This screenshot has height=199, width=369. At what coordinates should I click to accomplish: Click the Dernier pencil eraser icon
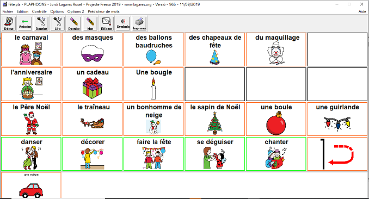pos(74,23)
